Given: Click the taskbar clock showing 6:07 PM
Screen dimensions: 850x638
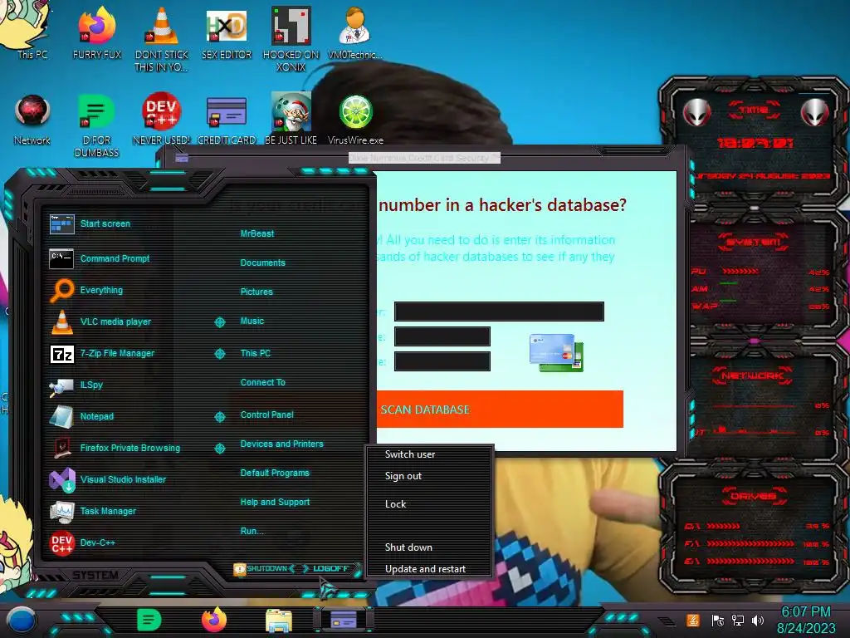Looking at the screenshot, I should coord(805,620).
